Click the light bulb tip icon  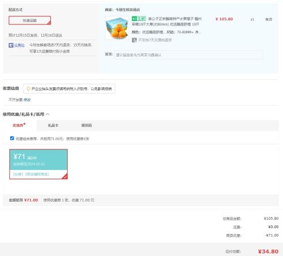coord(28,89)
